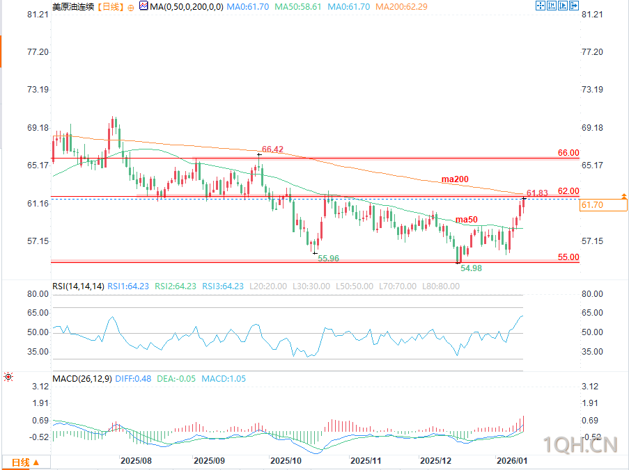Click the L20:20.00 level label
Image resolution: width=629 pixels, height=470 pixels.
click(x=268, y=286)
